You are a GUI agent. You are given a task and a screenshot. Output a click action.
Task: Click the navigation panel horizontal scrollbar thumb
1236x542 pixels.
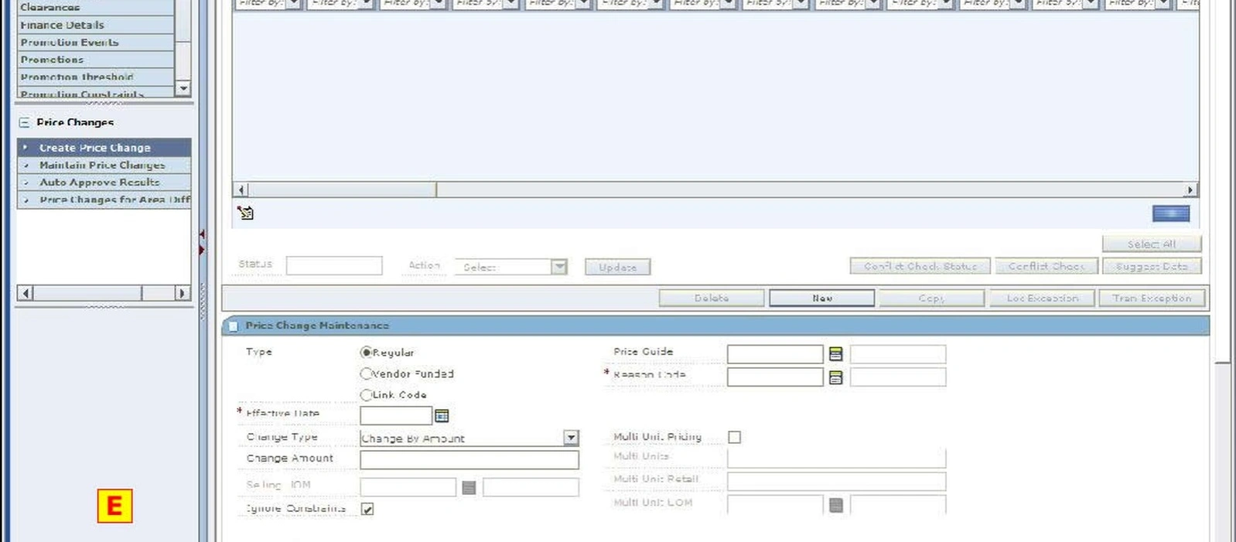(87, 293)
